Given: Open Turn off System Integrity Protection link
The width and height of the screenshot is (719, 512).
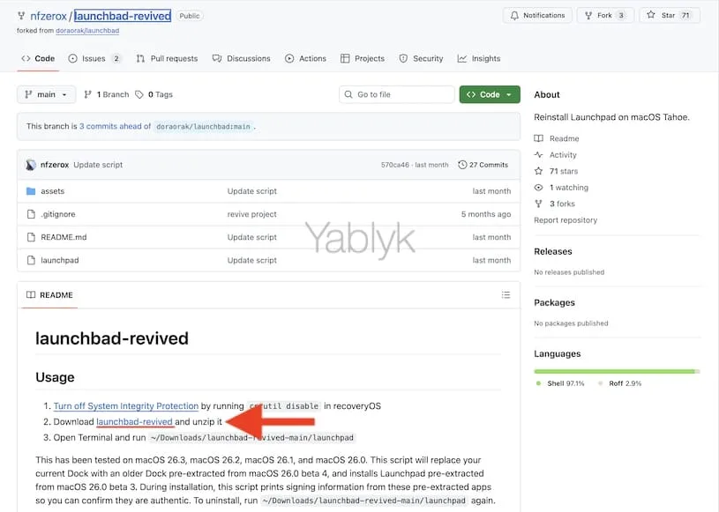Looking at the screenshot, I should (x=125, y=406).
